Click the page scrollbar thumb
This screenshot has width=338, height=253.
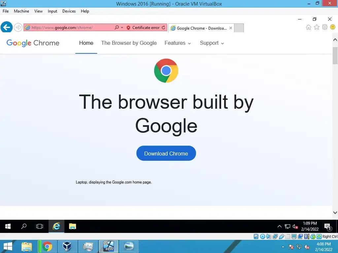click(335, 55)
